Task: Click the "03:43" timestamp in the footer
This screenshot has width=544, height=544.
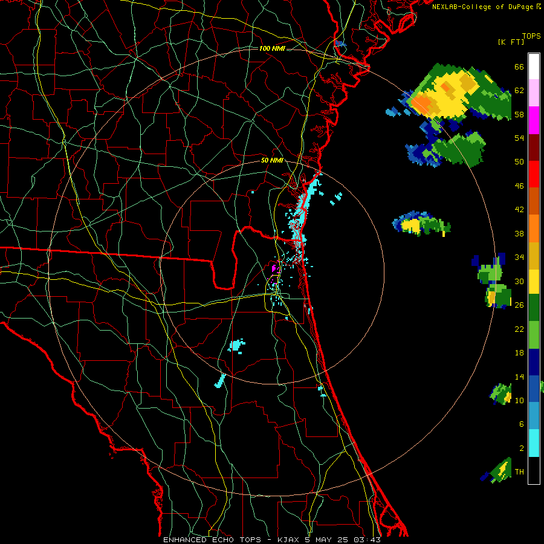Action: point(367,540)
